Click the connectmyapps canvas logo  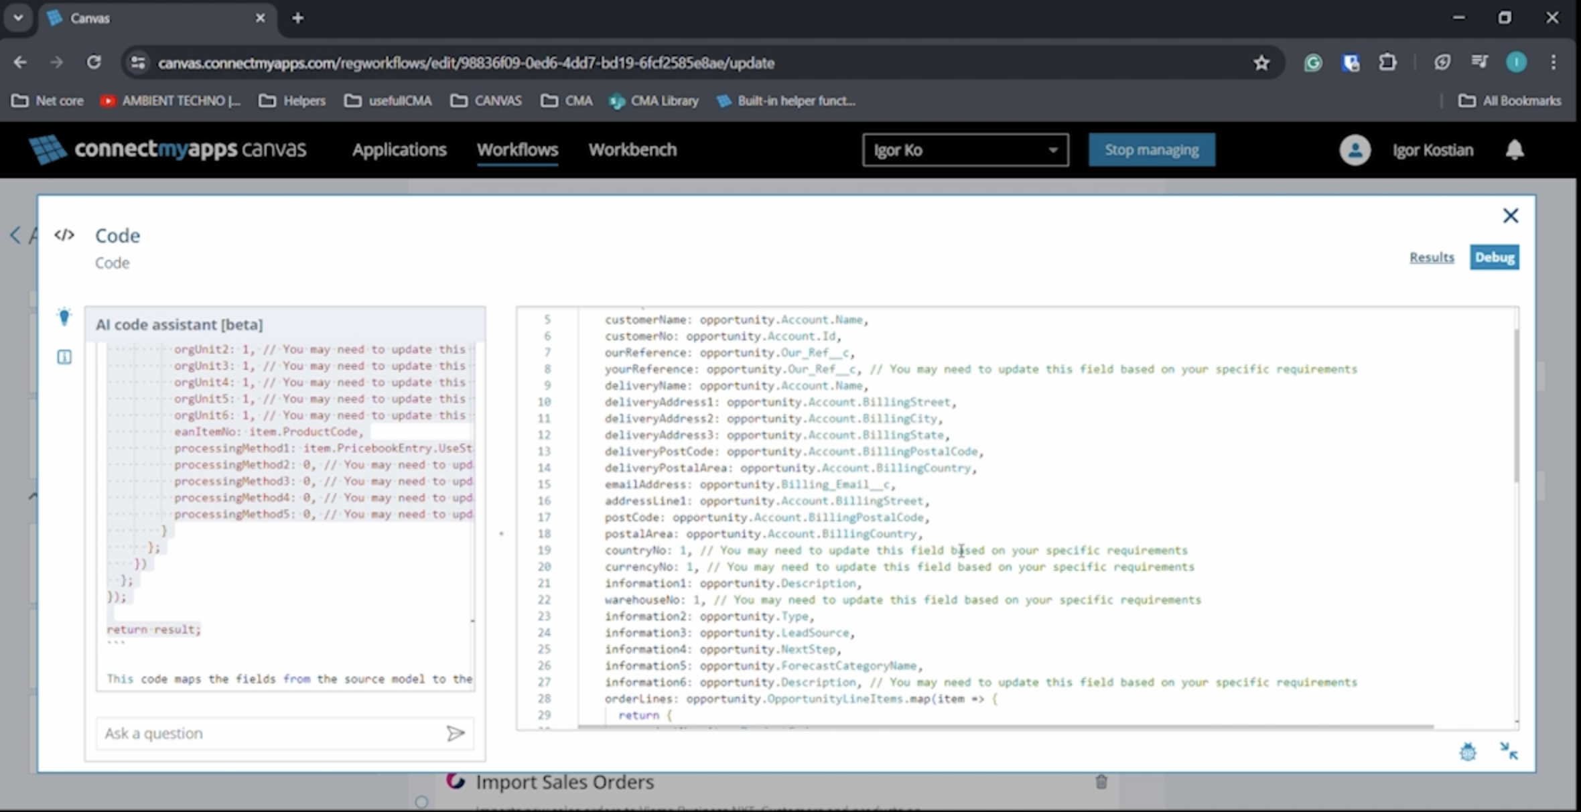tap(167, 149)
